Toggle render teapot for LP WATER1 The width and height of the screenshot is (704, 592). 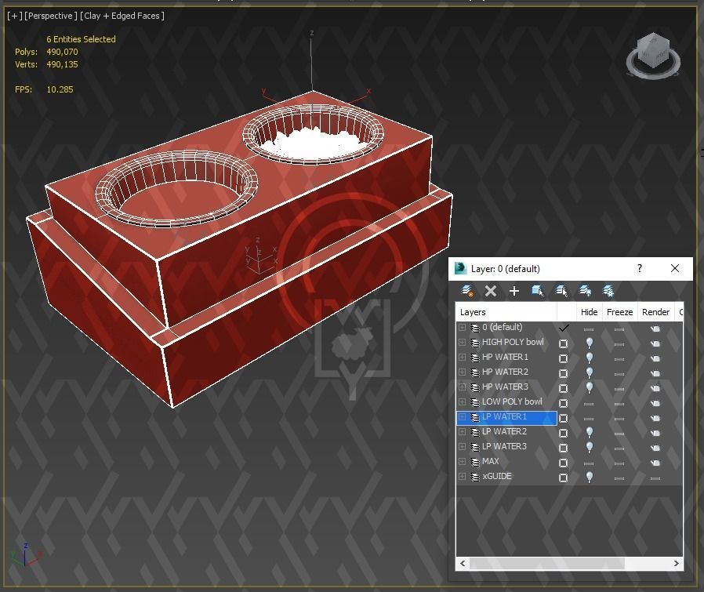pyautogui.click(x=655, y=418)
